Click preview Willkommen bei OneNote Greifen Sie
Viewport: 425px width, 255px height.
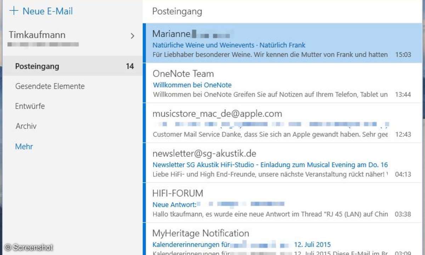(270, 95)
